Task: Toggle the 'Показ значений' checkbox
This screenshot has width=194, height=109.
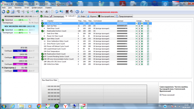Action: pos(160,95)
